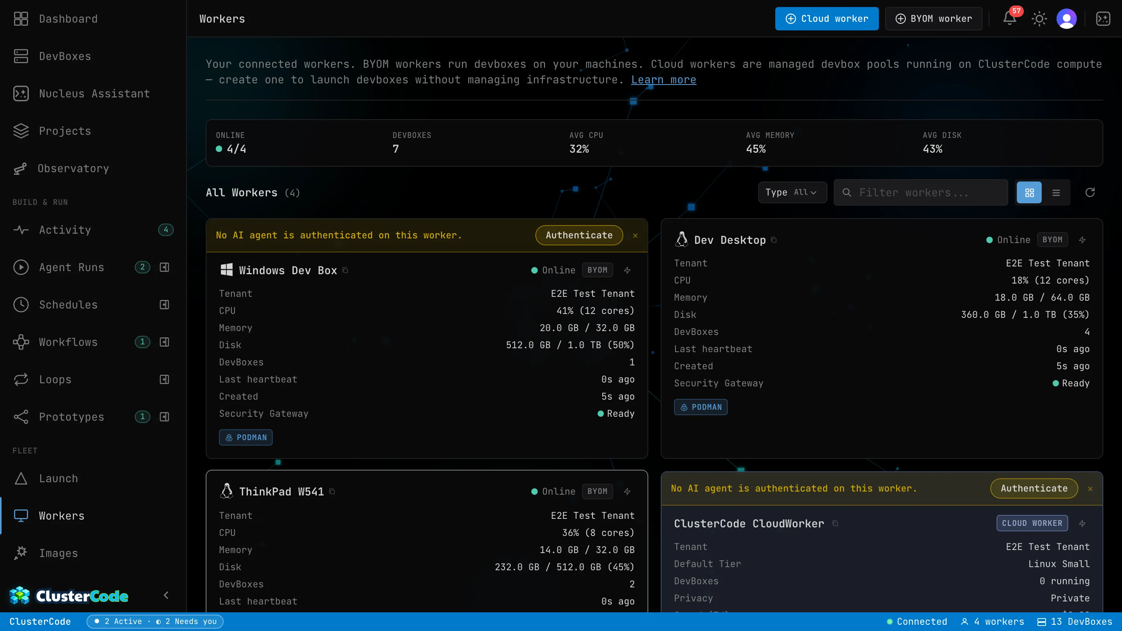Viewport: 1122px width, 631px height.
Task: Copy the ClusterCode CloudWorker name
Action: pos(835,523)
